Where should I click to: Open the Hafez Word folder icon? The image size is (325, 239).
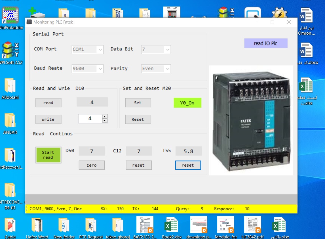pyautogui.click(x=37, y=226)
